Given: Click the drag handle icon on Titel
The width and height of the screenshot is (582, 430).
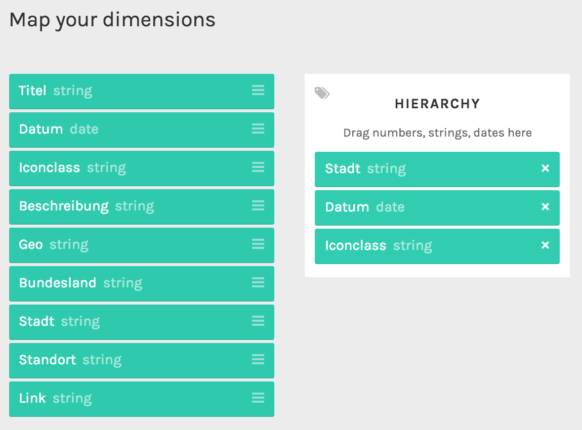Looking at the screenshot, I should pos(258,90).
